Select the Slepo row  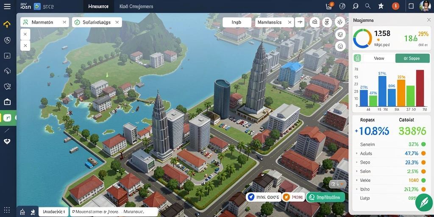[392, 162]
